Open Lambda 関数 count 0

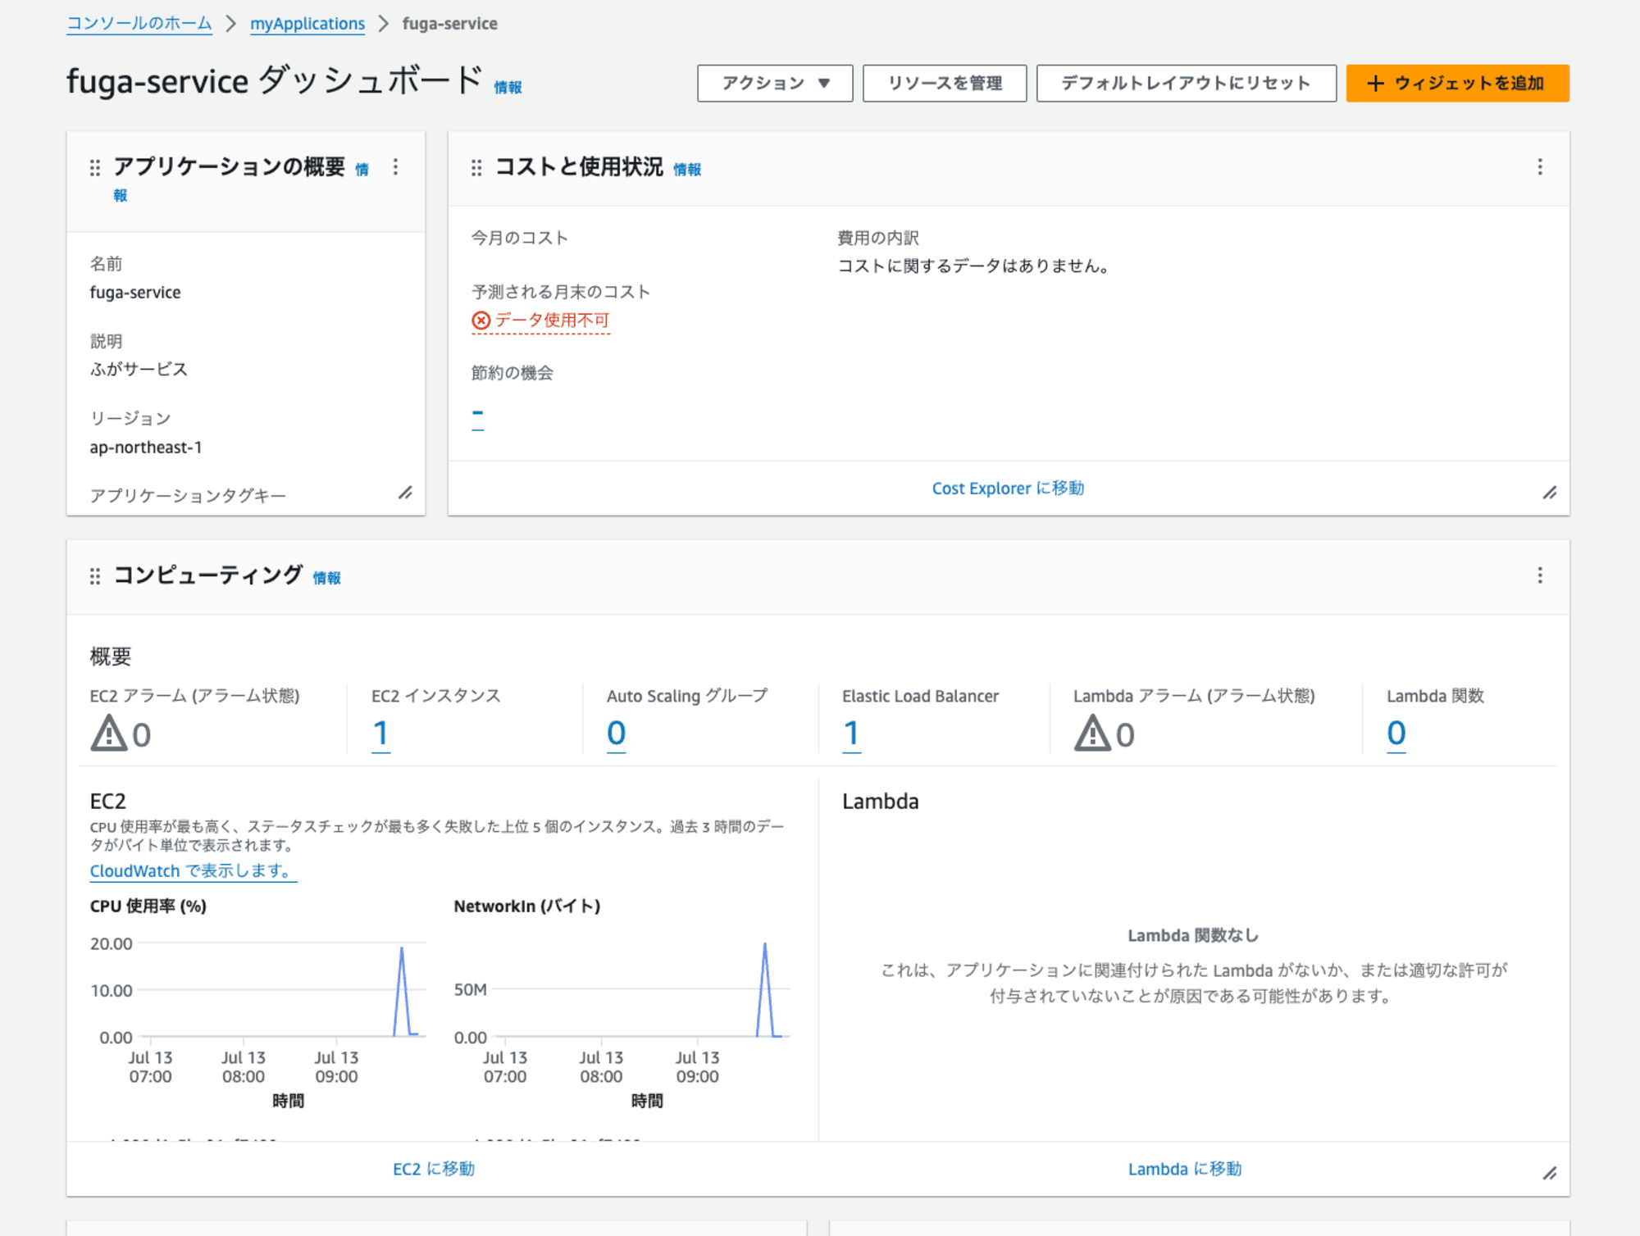1396,733
